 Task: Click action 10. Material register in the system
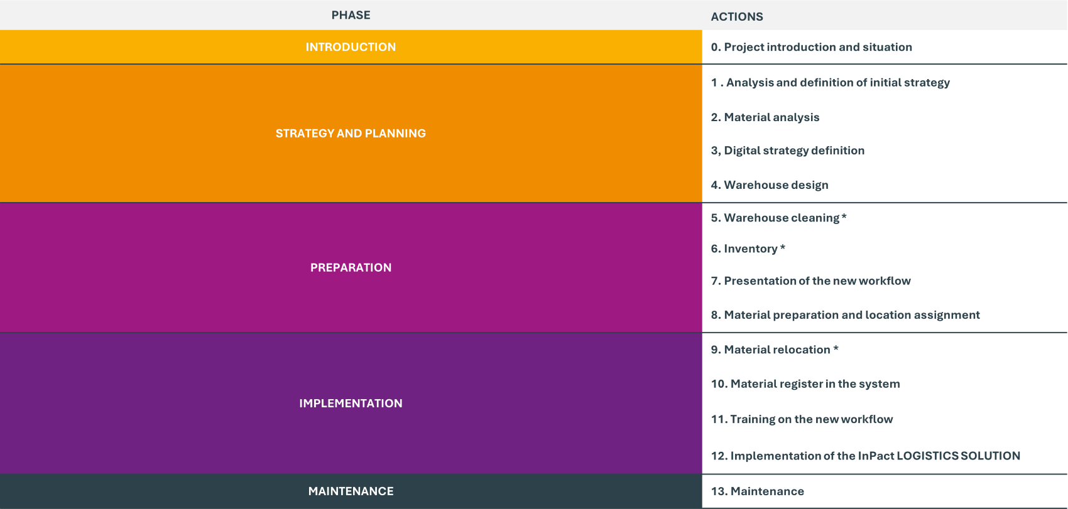(x=805, y=384)
